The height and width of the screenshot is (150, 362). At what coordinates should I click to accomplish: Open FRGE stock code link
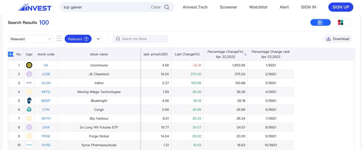click(x=46, y=136)
